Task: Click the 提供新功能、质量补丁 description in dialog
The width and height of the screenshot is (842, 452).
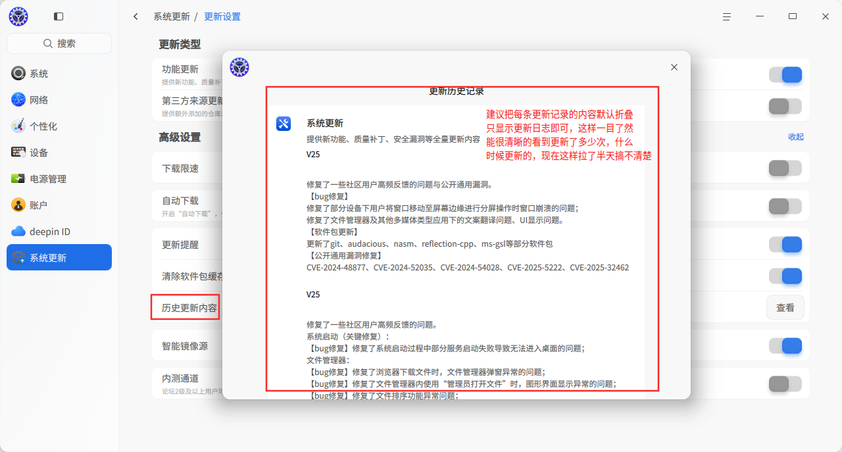Action: [x=393, y=139]
